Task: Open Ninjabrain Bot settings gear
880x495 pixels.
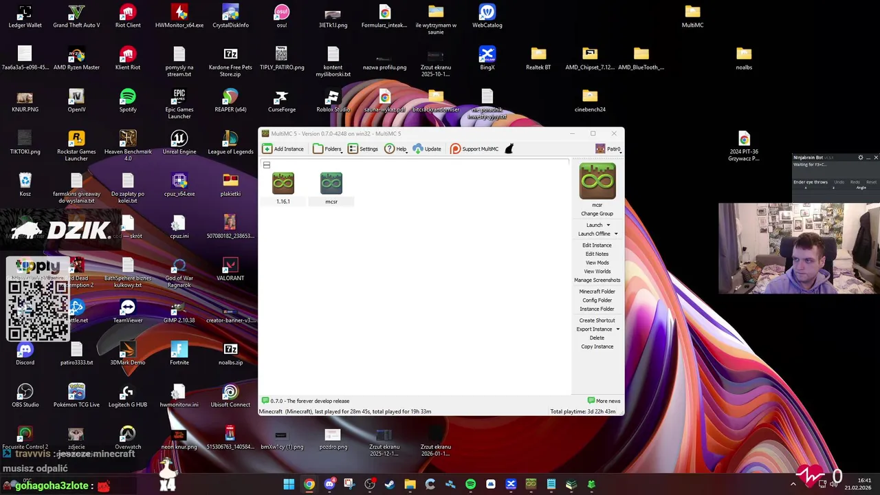Action: 860,157
